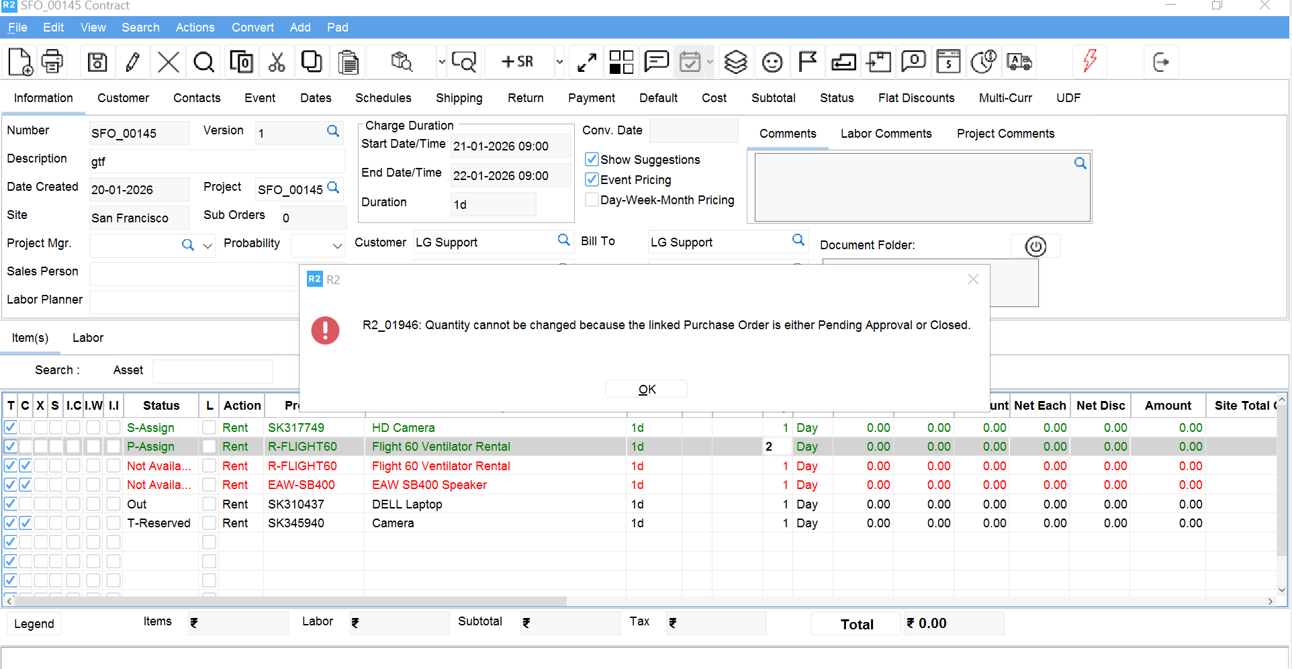
Task: Click the exit door icon
Action: point(1160,62)
